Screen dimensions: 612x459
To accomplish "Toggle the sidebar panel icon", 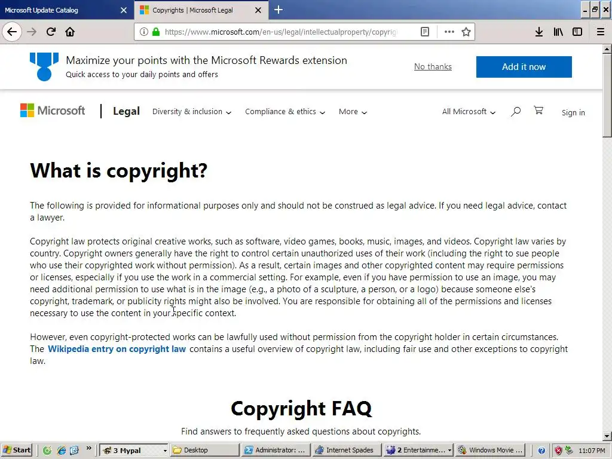I will [x=577, y=32].
